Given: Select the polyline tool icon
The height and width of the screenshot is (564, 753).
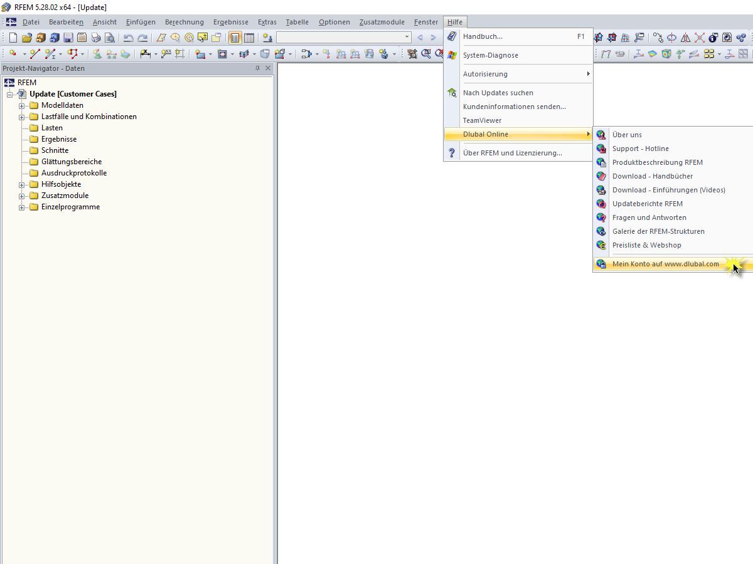Looking at the screenshot, I should [72, 54].
